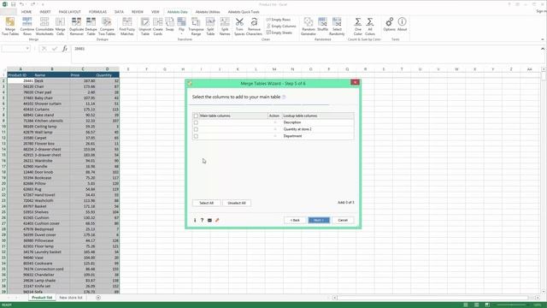This screenshot has height=308, width=547.
Task: Open the HOME ribbon tab
Action: [26, 12]
